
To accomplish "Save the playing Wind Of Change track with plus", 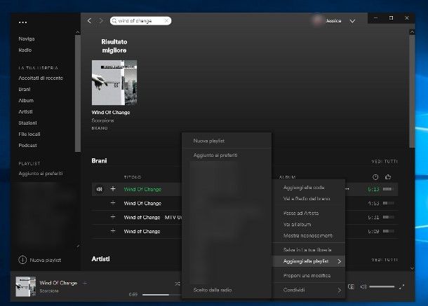I will pos(113,189).
